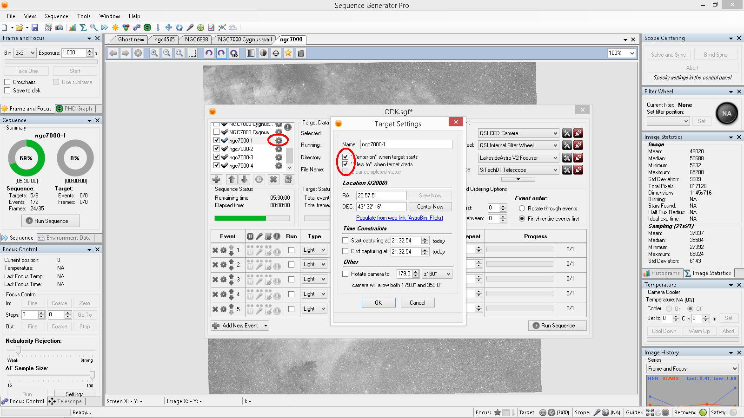Image resolution: width=744 pixels, height=418 pixels.
Task: Switch to the NGC6888 tab
Action: pos(196,39)
